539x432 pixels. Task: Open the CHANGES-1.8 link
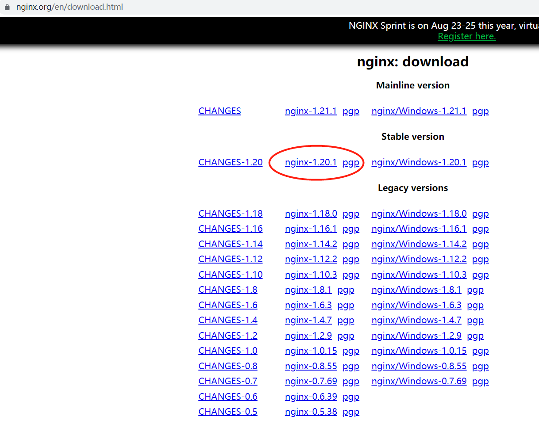pyautogui.click(x=228, y=290)
